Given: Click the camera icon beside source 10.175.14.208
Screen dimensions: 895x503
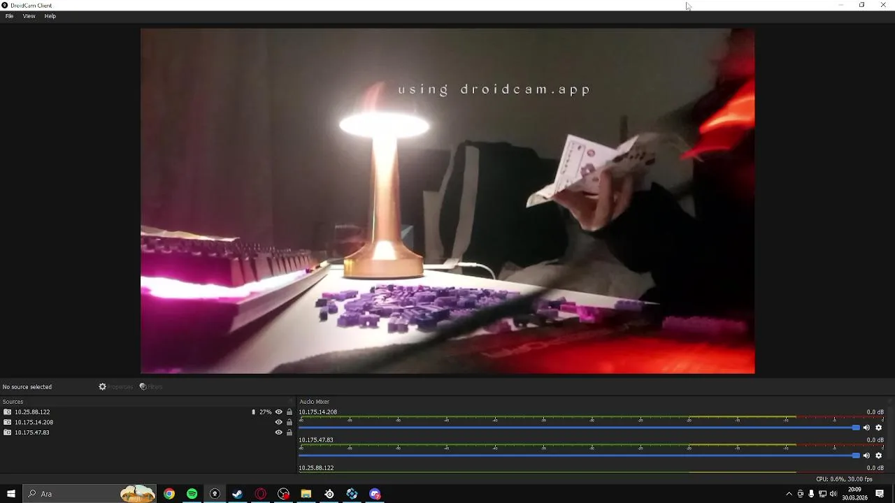Looking at the screenshot, I should pos(7,422).
